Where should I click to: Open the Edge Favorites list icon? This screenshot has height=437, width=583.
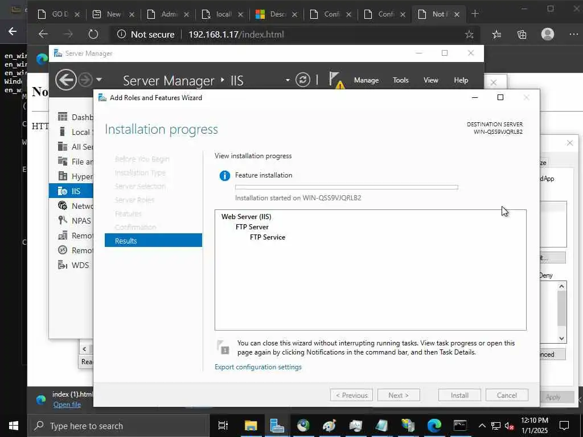point(496,34)
